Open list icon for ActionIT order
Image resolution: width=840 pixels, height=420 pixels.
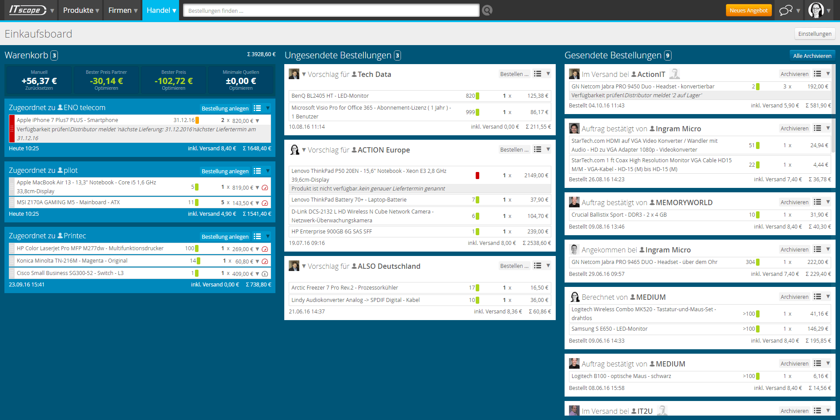(817, 74)
